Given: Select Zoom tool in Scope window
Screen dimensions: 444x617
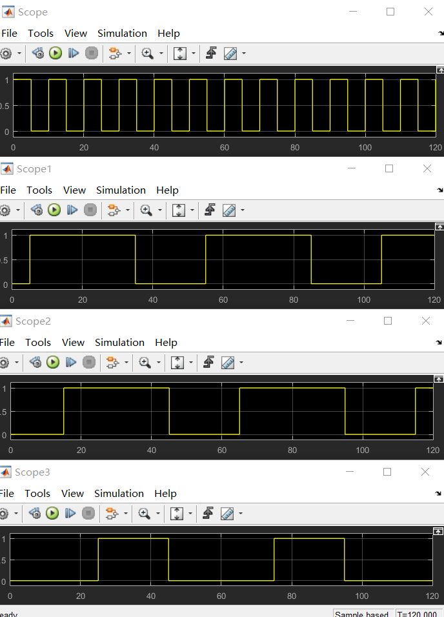Looking at the screenshot, I should [x=147, y=53].
